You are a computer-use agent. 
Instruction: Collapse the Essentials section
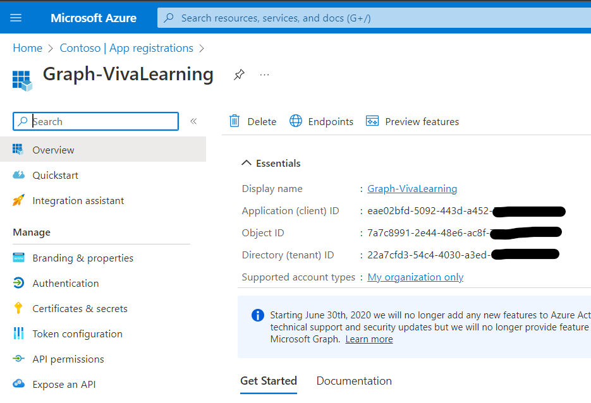(x=247, y=163)
